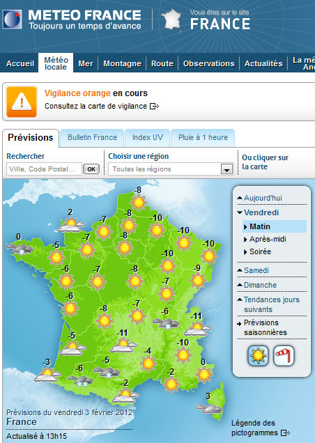Open the Légende des pictogrammes link

254,428
